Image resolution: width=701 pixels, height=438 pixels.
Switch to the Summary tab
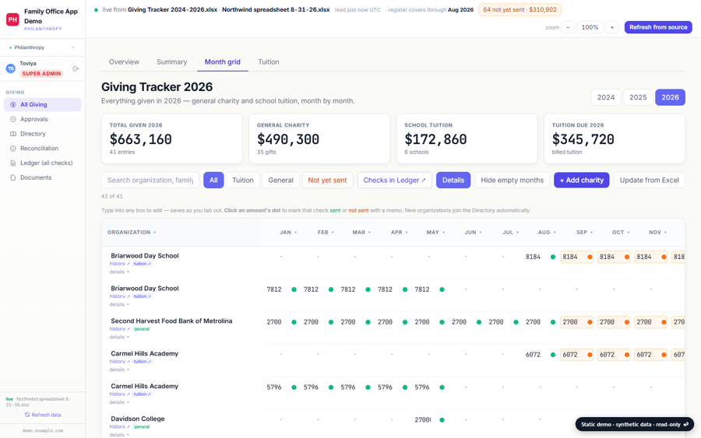coord(171,62)
